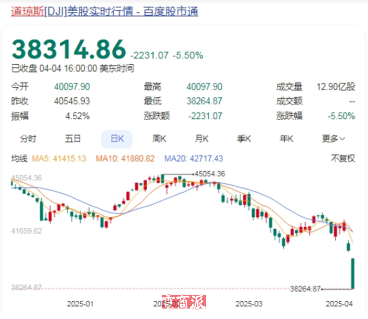This screenshot has height=319, width=368.
Task: Click the 45054.36 high marker on the chart
Action: [x=210, y=174]
